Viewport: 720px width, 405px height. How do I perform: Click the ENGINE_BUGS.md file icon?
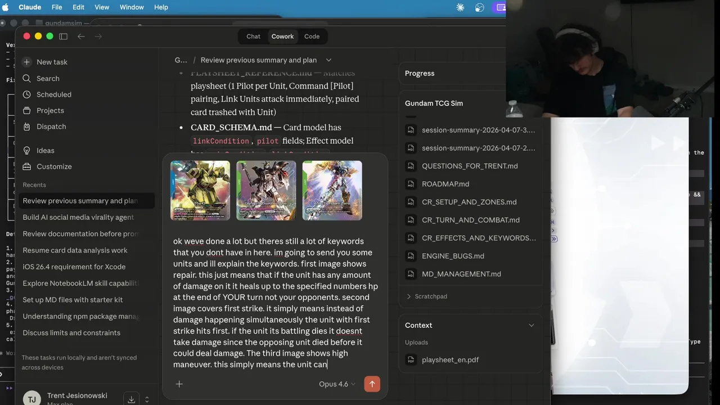click(411, 256)
